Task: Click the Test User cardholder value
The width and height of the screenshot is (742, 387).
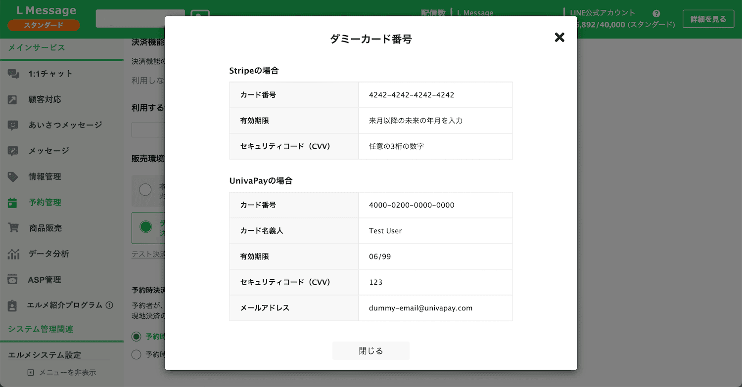Action: coord(385,231)
